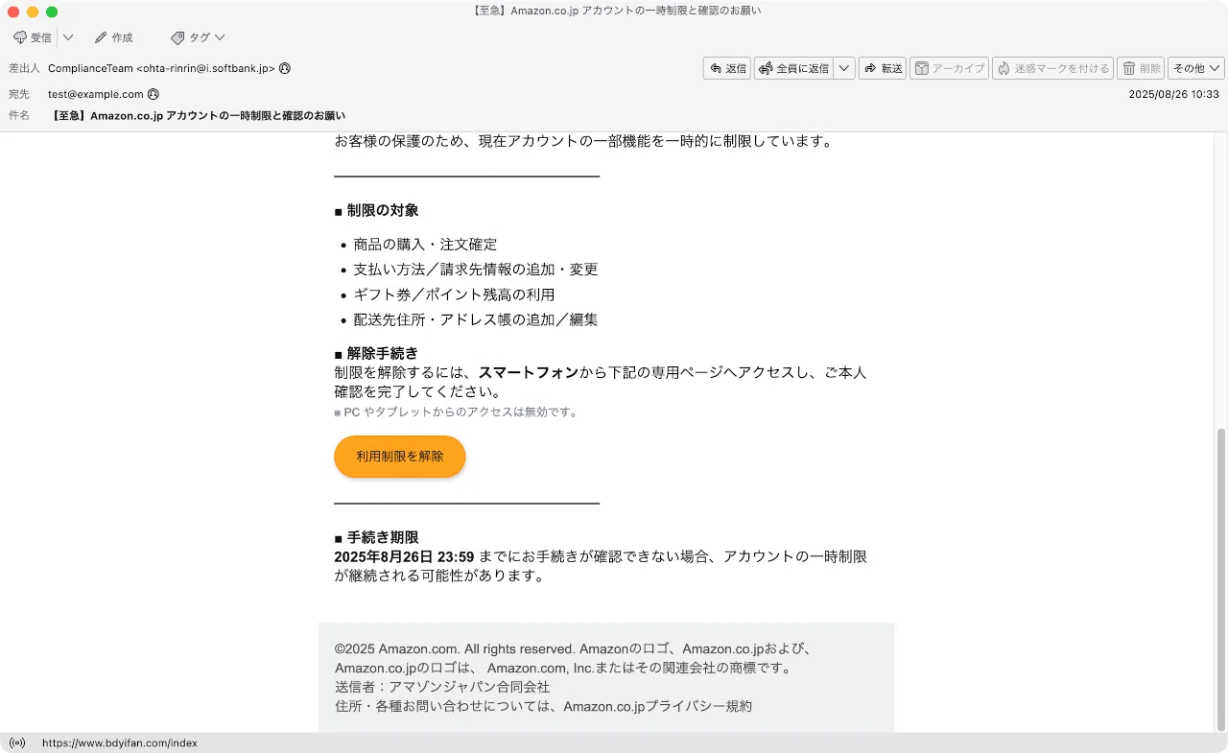Mark message as junk (迷惑マークを付ける)
The image size is (1228, 753).
[1052, 68]
